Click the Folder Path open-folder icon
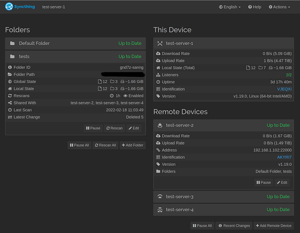300x233 pixels. point(10,75)
